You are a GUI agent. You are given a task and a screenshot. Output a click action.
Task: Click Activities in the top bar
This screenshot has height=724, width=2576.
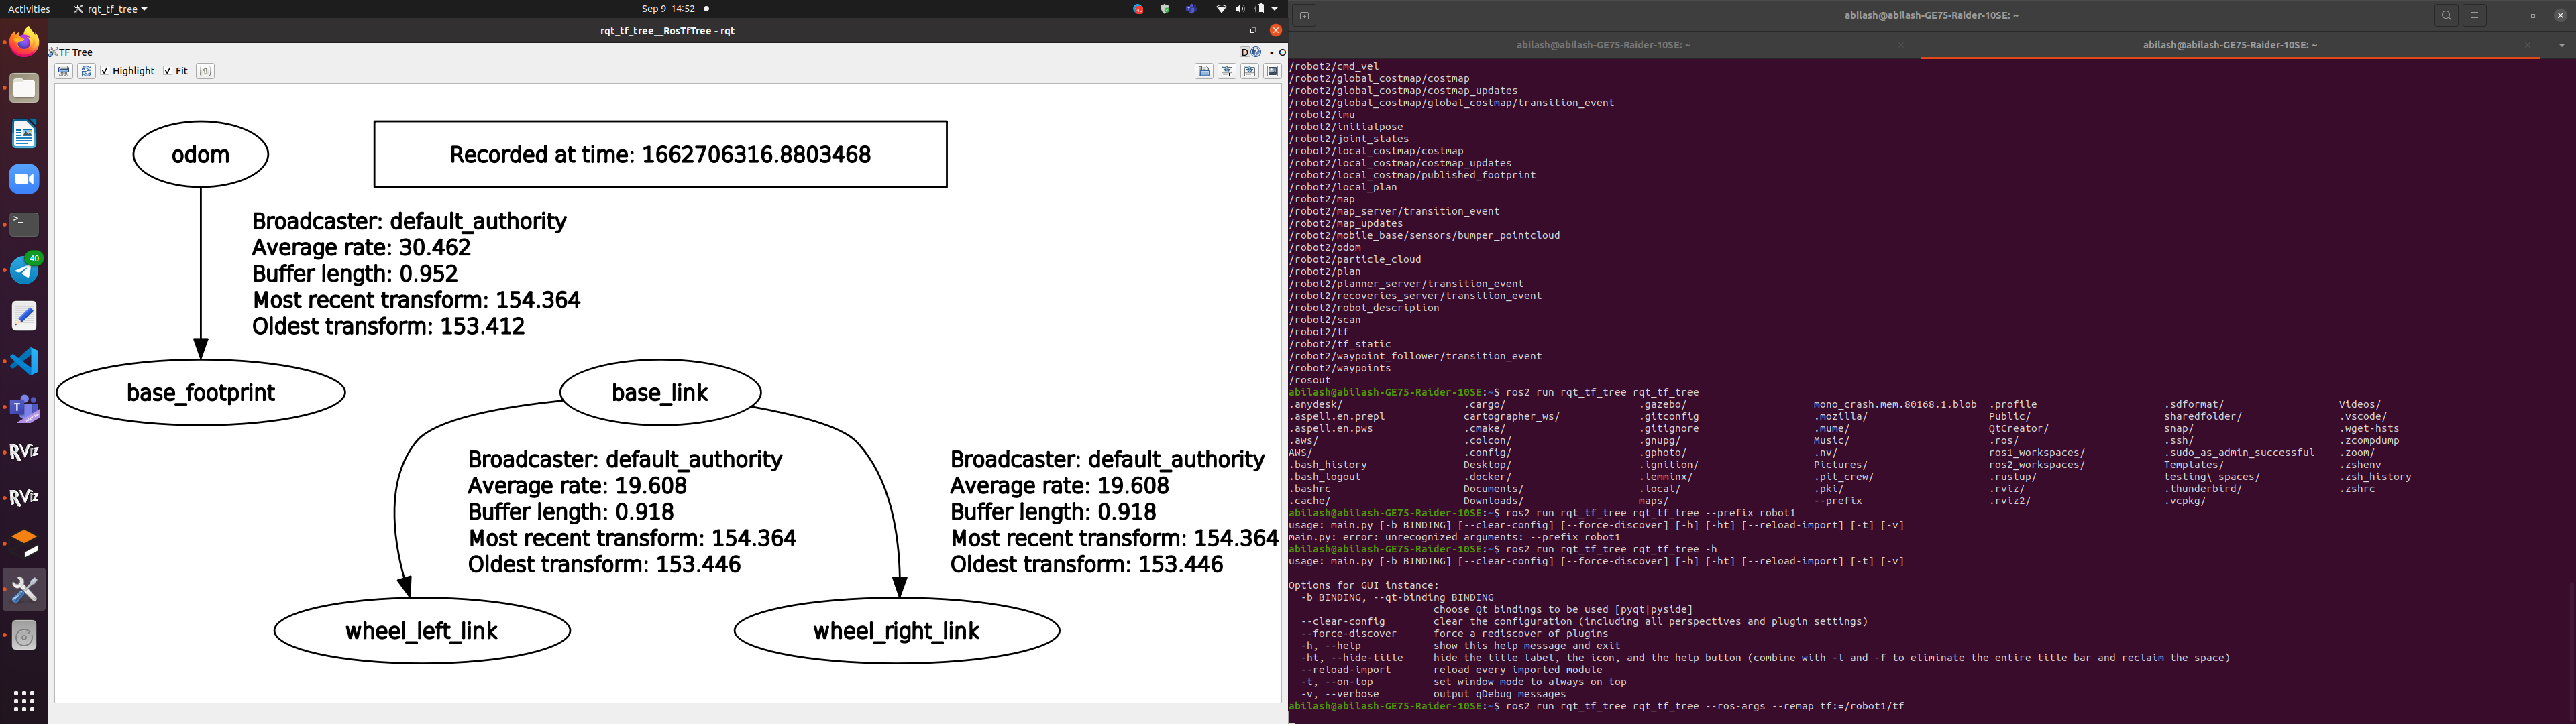[x=29, y=8]
